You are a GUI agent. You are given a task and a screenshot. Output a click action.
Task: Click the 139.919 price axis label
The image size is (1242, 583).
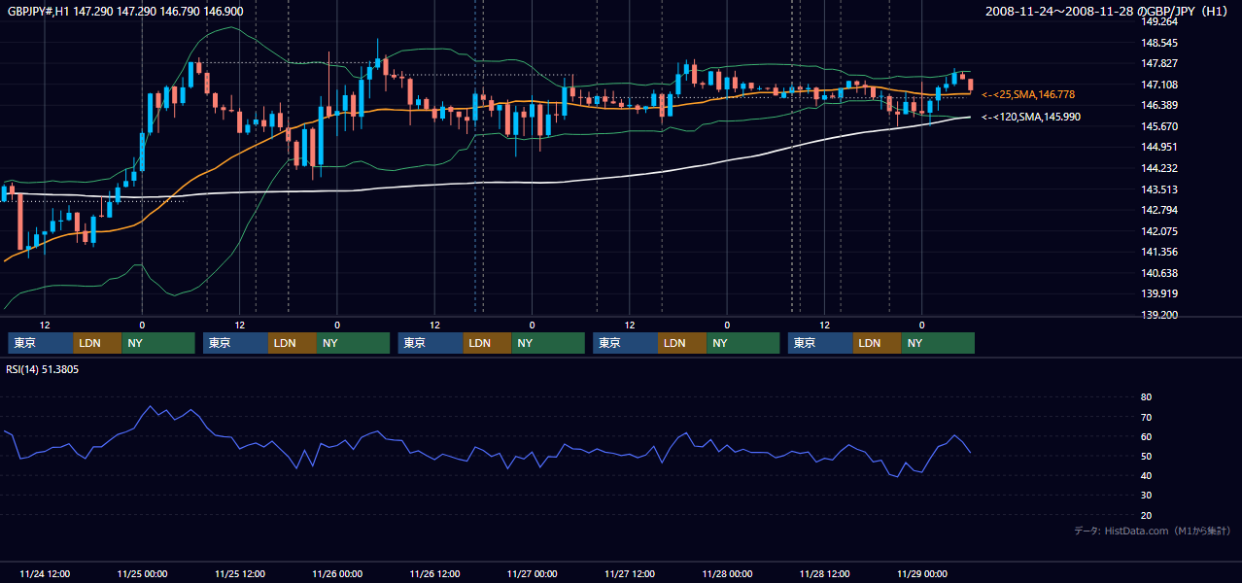pos(1159,293)
